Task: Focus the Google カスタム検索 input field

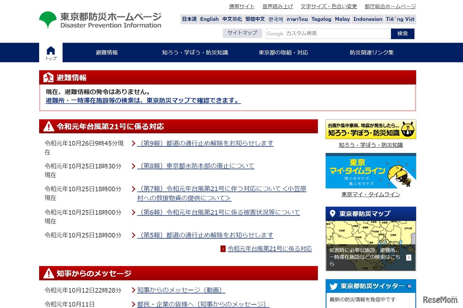Action: (x=328, y=34)
